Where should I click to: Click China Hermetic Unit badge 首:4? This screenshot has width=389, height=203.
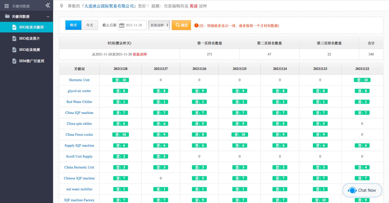[362, 167]
